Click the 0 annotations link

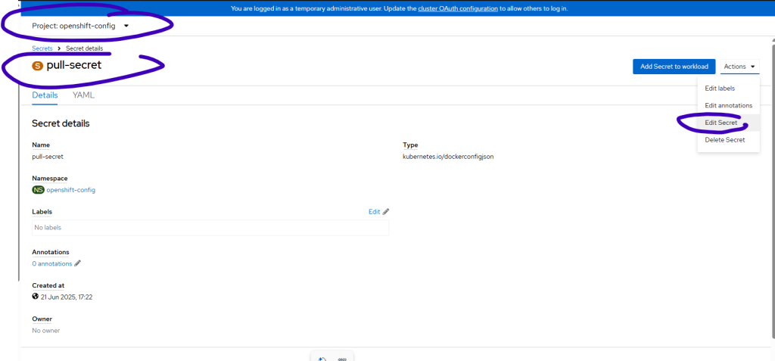tap(51, 263)
